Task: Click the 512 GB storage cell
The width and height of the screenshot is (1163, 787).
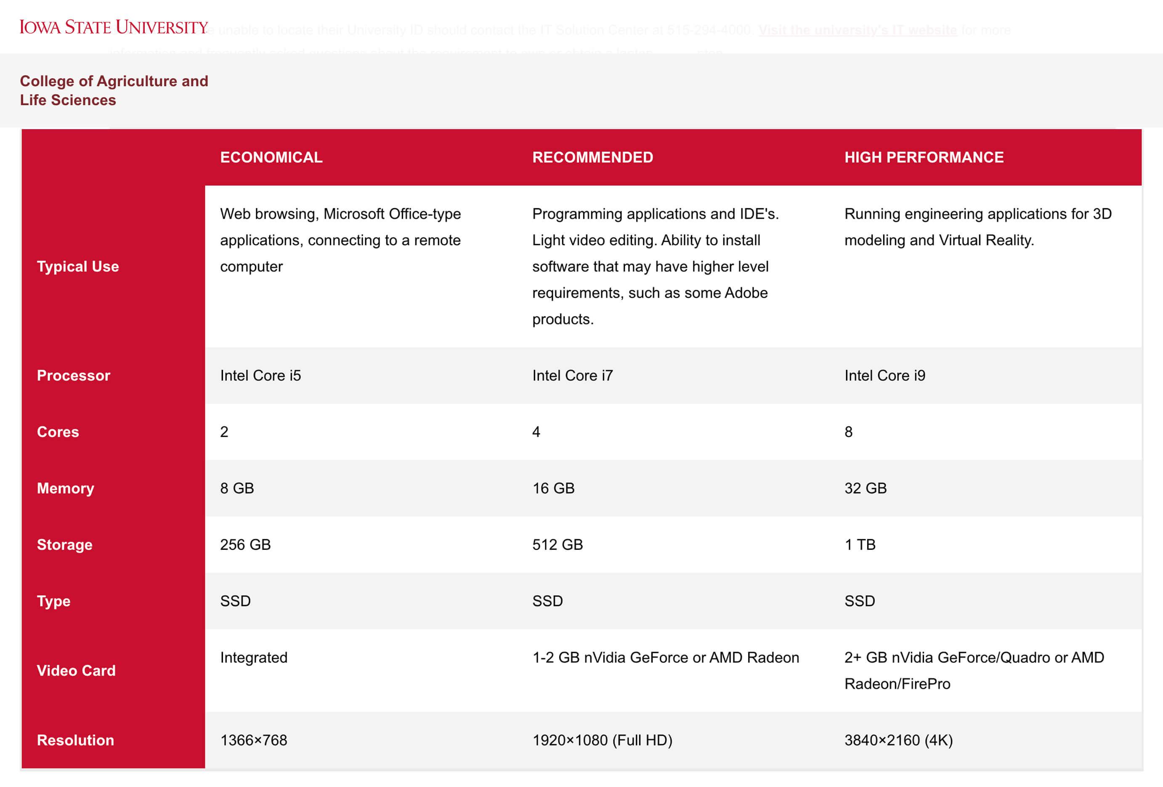Action: [x=558, y=544]
